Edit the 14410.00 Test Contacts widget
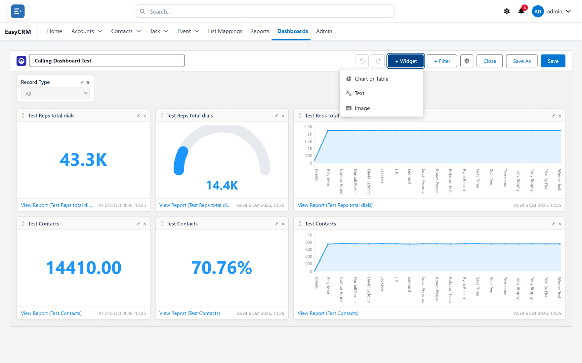Viewport: 582px width, 363px height. coord(138,224)
